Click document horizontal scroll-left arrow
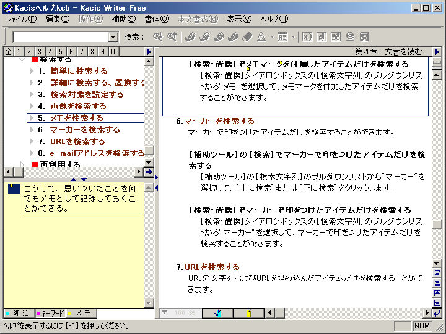Image resolution: width=446 pixels, height=334 pixels. pos(269,313)
